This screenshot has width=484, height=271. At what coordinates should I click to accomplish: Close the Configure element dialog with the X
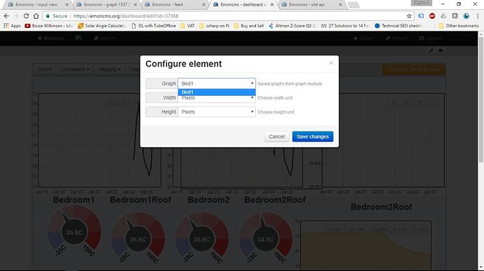(x=331, y=63)
